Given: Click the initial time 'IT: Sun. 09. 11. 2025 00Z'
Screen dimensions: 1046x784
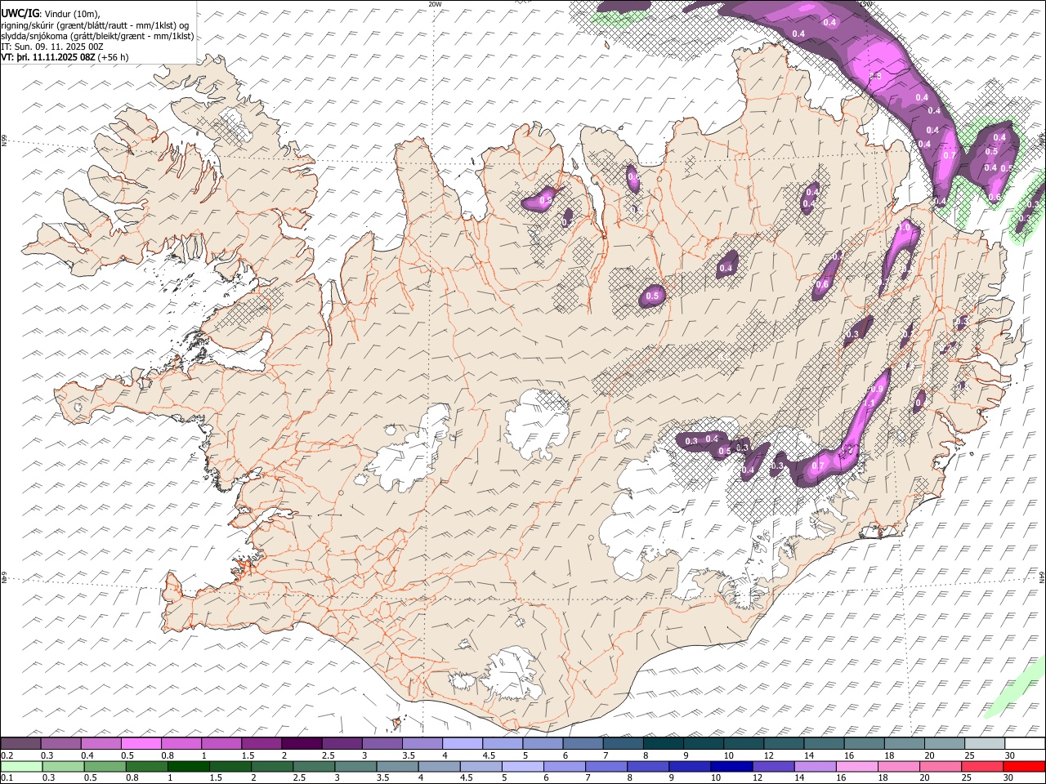Looking at the screenshot, I should (52, 47).
